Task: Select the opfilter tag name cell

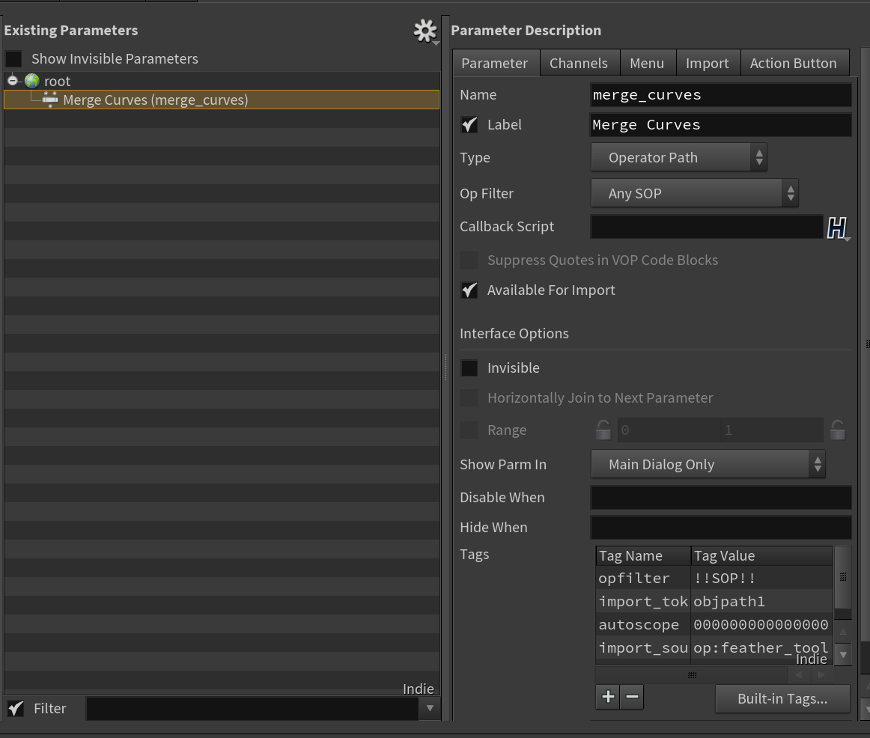Action: click(x=643, y=578)
